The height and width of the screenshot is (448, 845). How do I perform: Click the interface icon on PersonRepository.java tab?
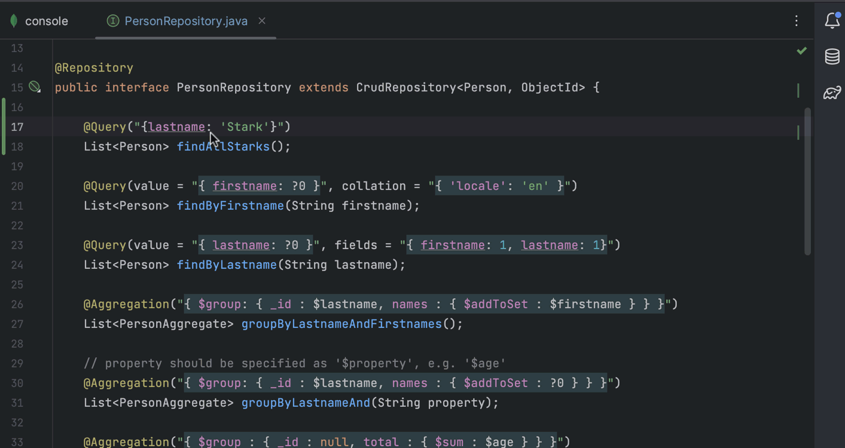pos(112,21)
